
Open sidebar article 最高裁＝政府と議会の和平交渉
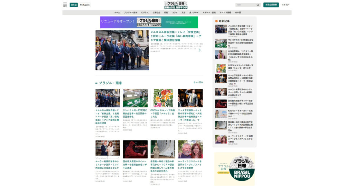[241, 126]
